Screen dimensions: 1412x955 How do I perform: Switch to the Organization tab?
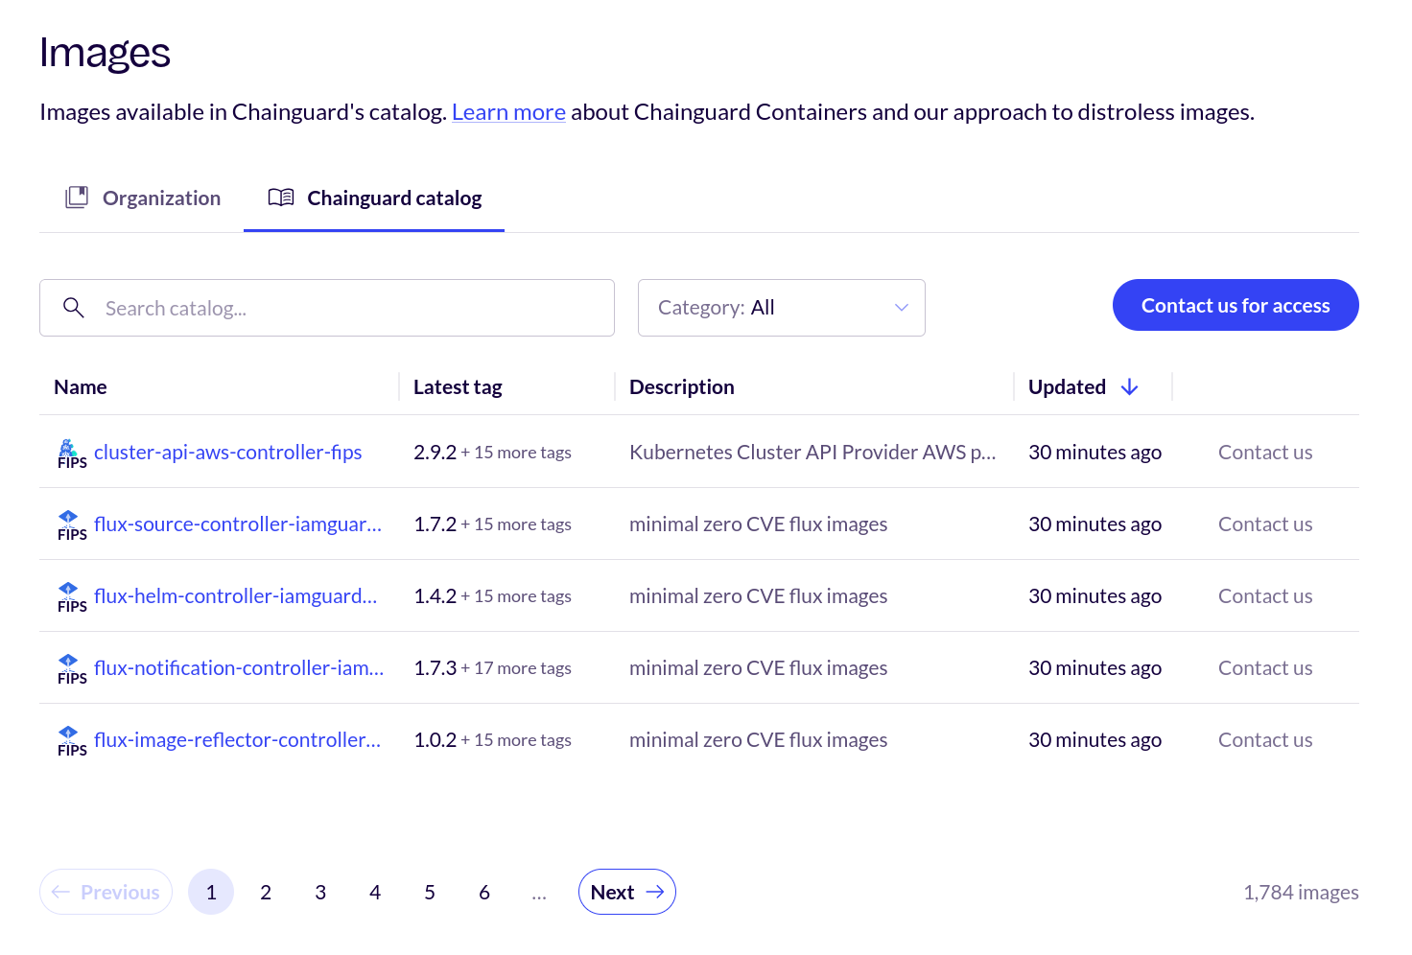point(143,198)
